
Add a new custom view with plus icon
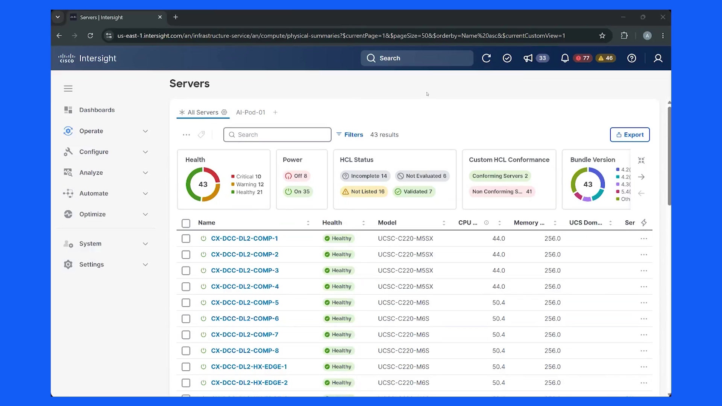275,112
